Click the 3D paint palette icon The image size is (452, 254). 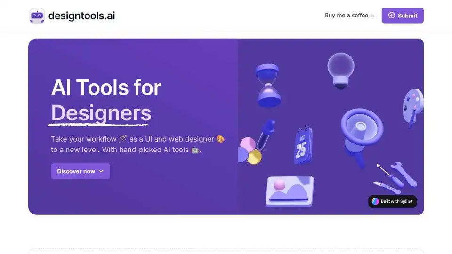413,107
